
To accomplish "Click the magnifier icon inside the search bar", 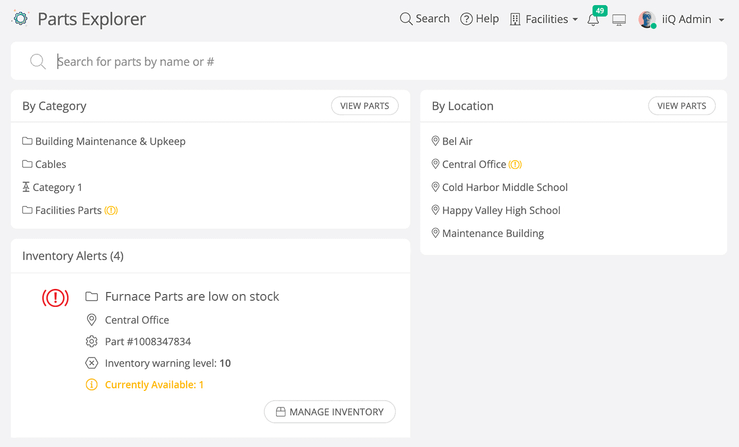I will 38,61.
